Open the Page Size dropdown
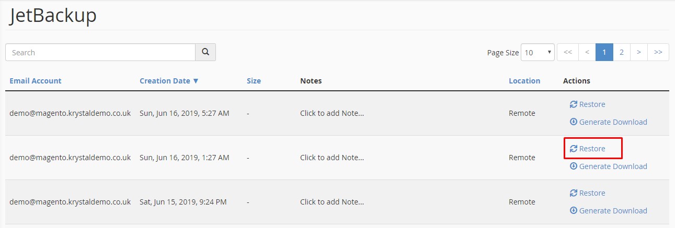Screen dimensions: 675x228 538,52
